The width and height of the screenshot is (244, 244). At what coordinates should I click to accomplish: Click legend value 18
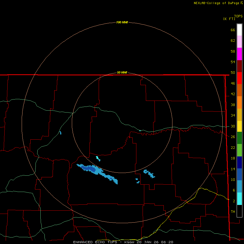point(233,158)
